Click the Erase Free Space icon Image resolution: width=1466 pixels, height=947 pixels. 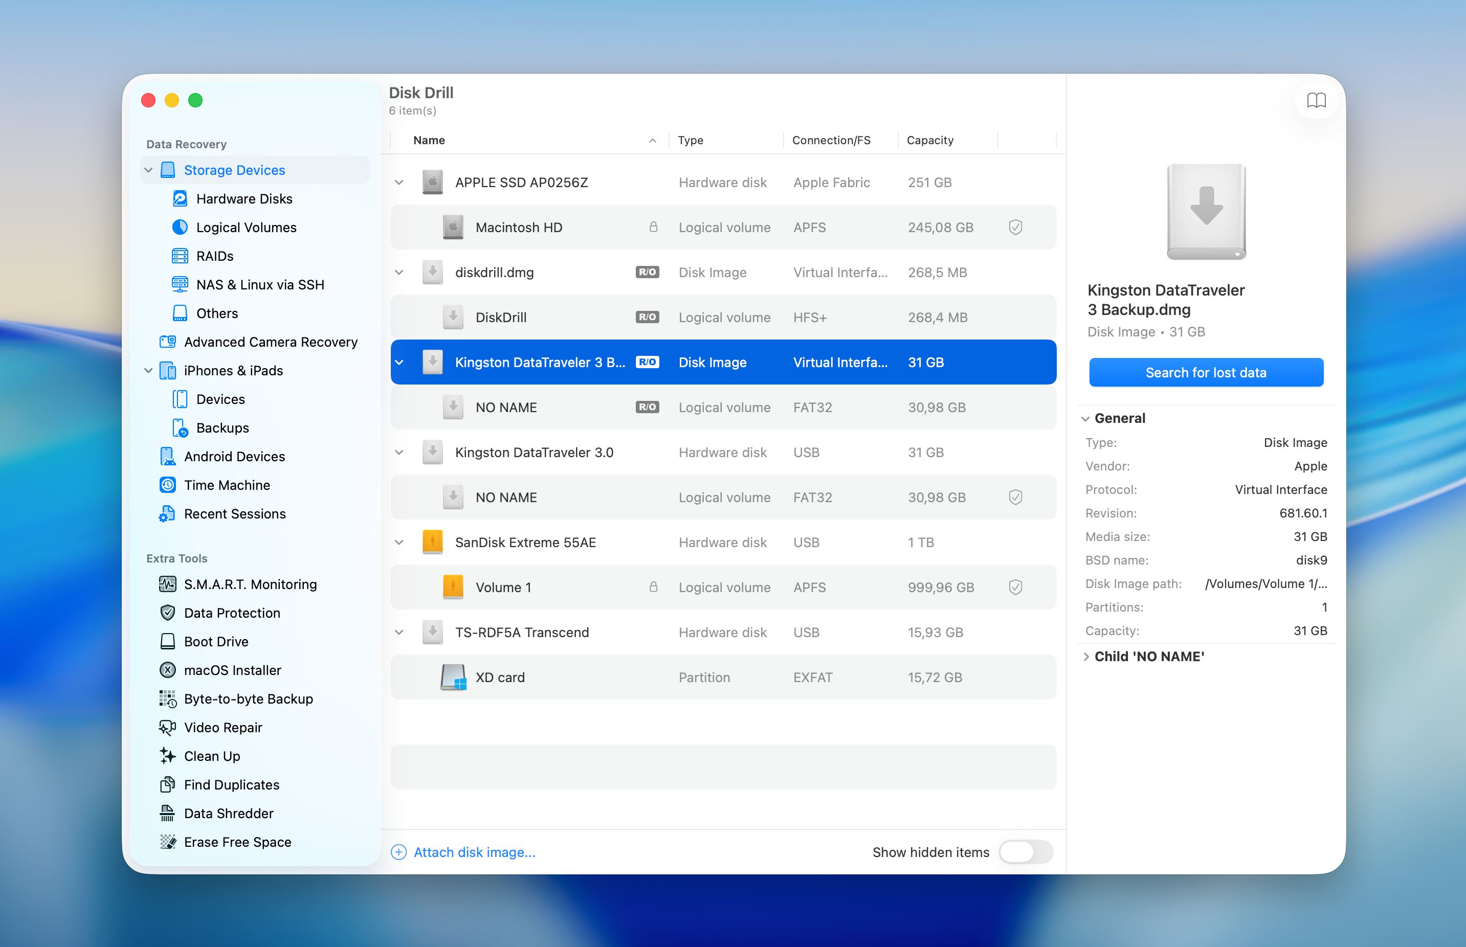tap(167, 842)
